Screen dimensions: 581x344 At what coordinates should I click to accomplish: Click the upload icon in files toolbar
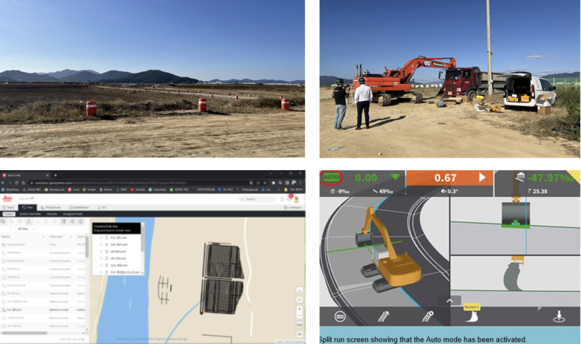28,221
